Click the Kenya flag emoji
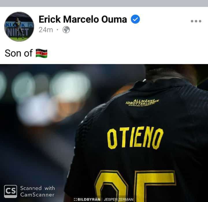 tap(42, 53)
